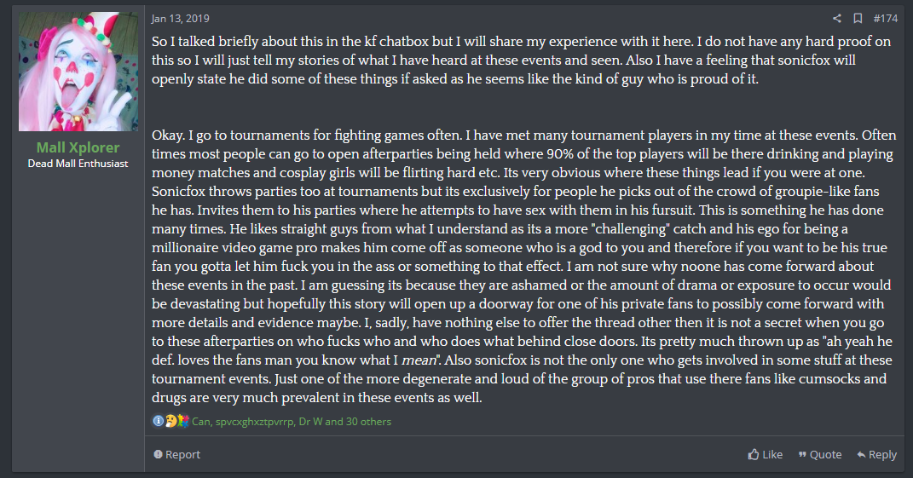Click the curved arrow icon beside Reply
The width and height of the screenshot is (913, 478).
coord(861,454)
